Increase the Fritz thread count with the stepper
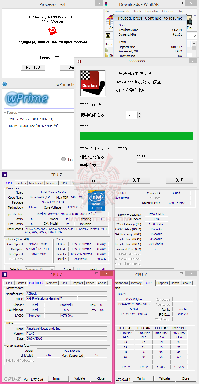The height and width of the screenshot is (384, 199). [x=140, y=113]
